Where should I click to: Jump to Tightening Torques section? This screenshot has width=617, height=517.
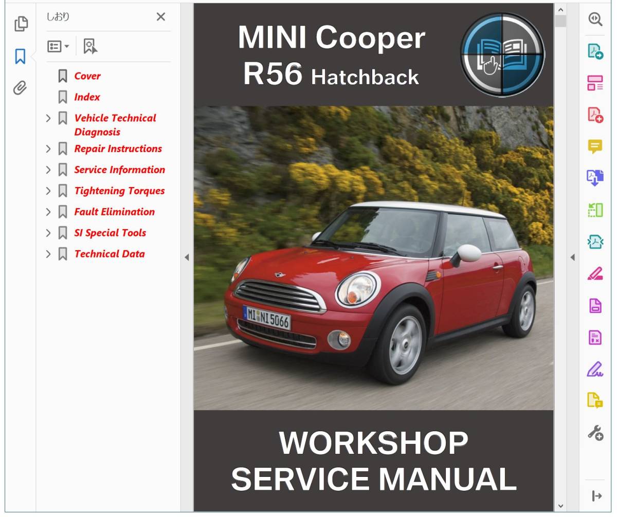(119, 191)
